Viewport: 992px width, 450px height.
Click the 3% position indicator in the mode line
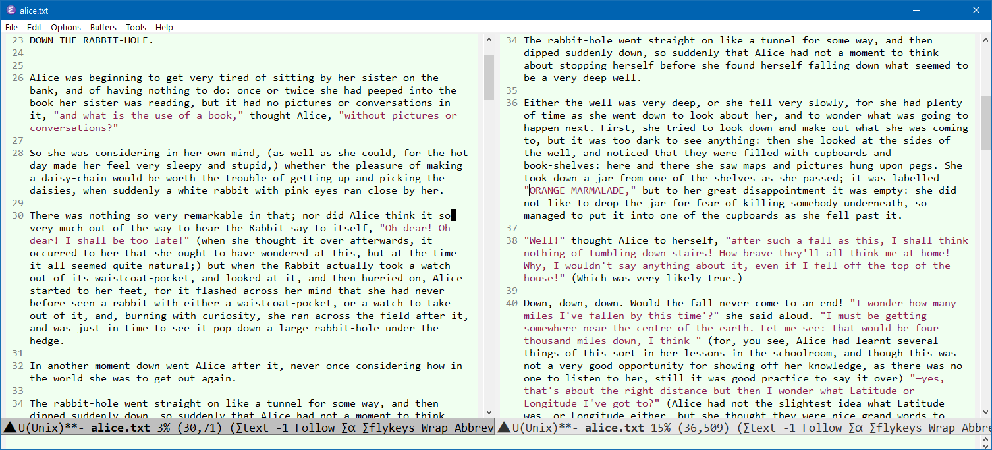pos(165,428)
